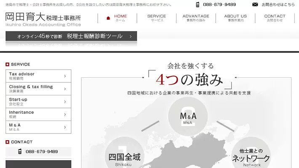Image resolution: width=299 pixels, height=168 pixels.
Task: Select CONTACT お問合わせ in navigation
Action: [x=275, y=18]
